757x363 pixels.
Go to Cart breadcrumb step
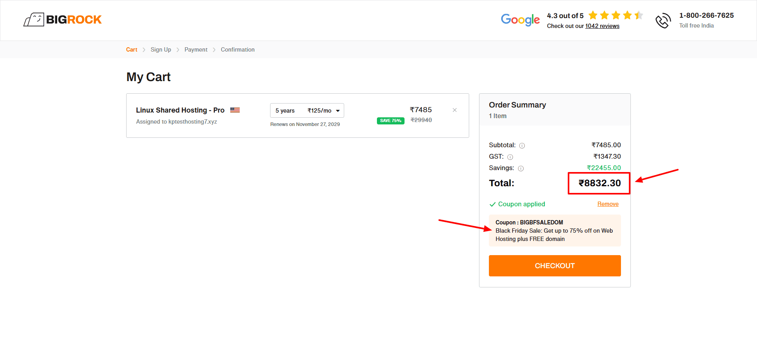pos(132,50)
